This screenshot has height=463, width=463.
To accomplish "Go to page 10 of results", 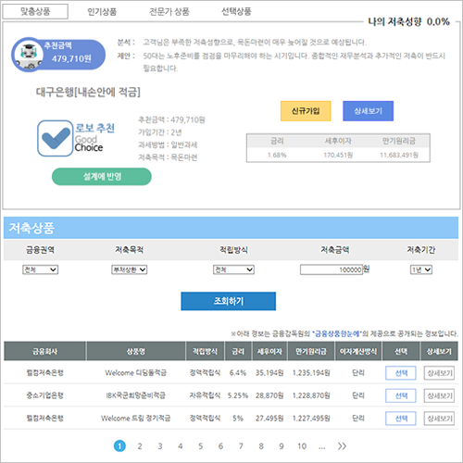I will click(x=302, y=446).
